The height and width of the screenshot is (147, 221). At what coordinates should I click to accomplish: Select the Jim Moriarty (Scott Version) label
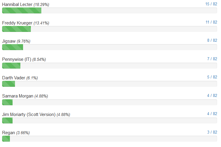[x=29, y=114]
